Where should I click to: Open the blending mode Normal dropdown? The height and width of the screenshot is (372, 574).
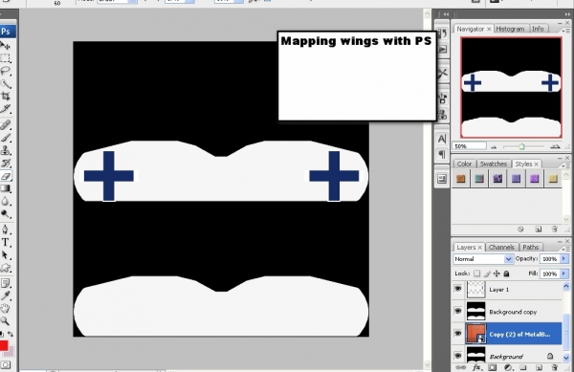[x=483, y=259]
